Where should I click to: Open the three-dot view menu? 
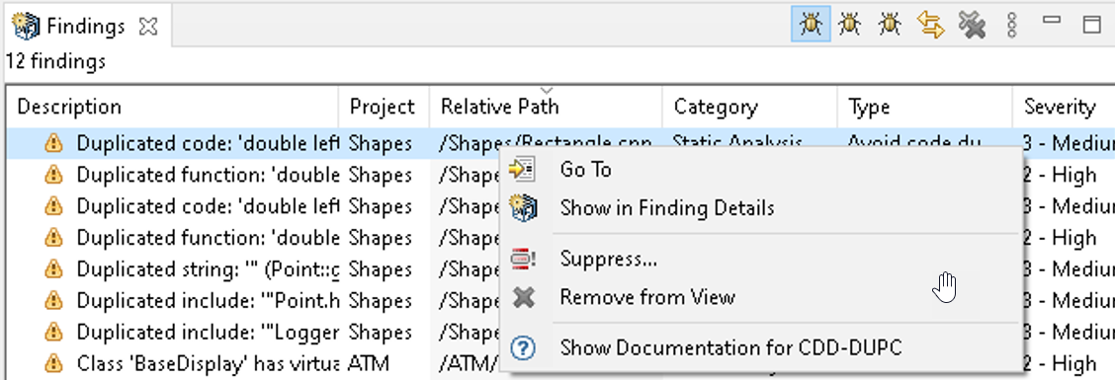click(x=1012, y=26)
